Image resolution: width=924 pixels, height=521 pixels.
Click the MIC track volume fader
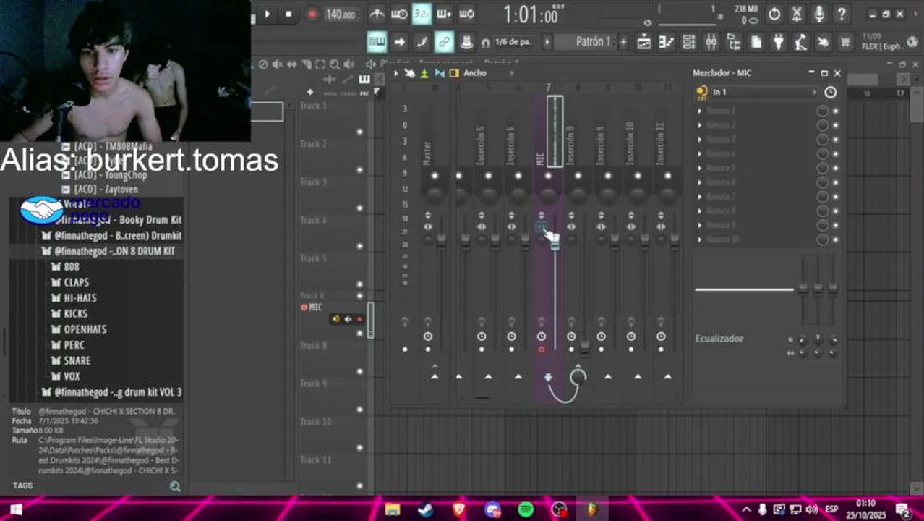[555, 245]
